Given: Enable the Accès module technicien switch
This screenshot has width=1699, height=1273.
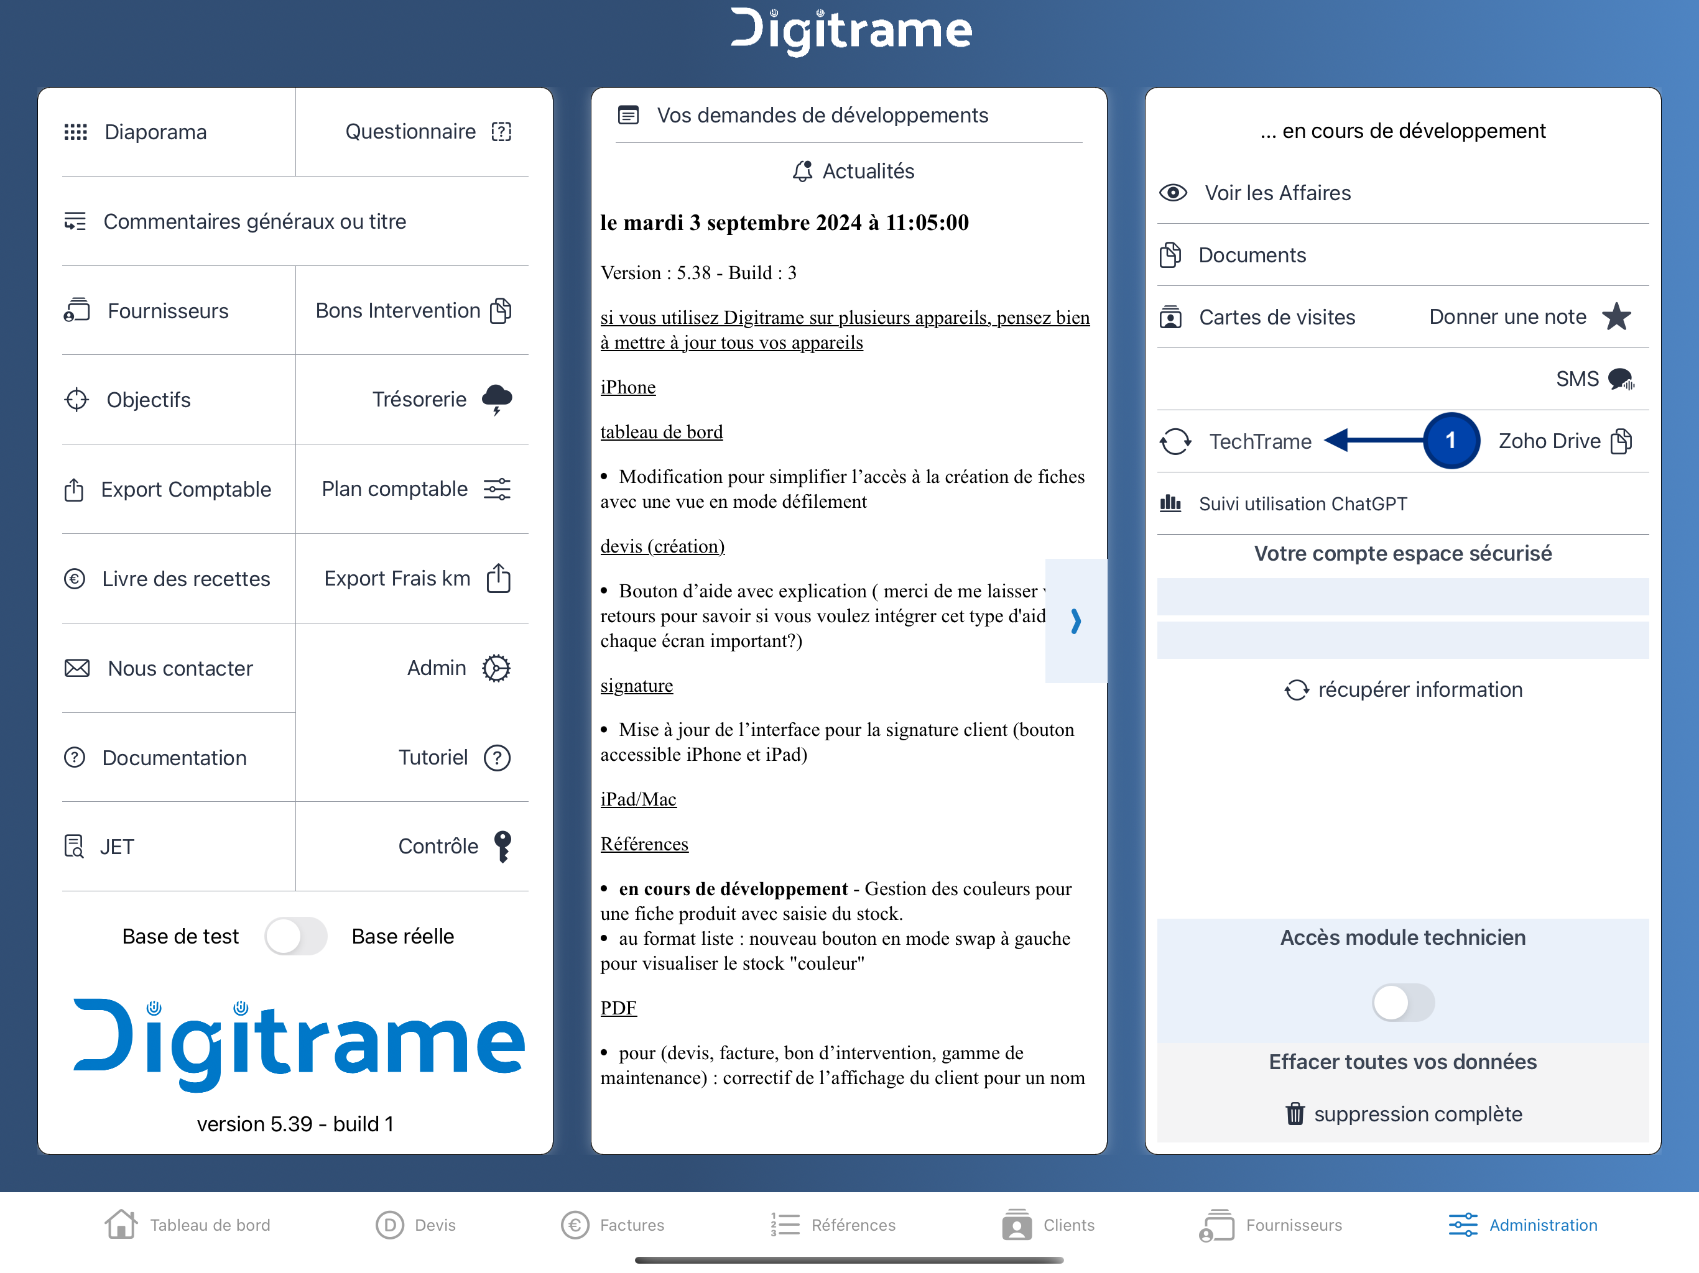Looking at the screenshot, I should tap(1403, 1003).
